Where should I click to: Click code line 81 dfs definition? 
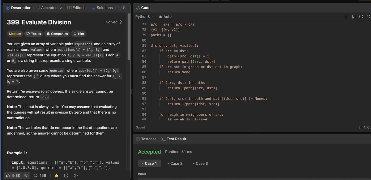pos(175,46)
